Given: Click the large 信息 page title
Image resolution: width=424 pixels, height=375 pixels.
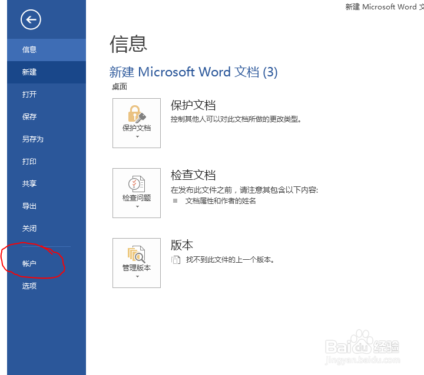Looking at the screenshot, I should 128,44.
